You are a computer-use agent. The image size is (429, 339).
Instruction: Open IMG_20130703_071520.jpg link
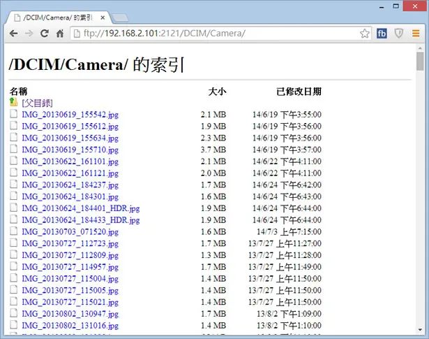tap(70, 232)
